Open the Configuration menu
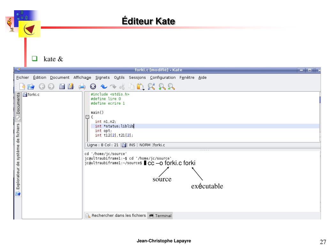Screen dimensions: 327x245 pos(163,78)
